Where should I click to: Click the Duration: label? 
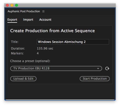coord(18,49)
